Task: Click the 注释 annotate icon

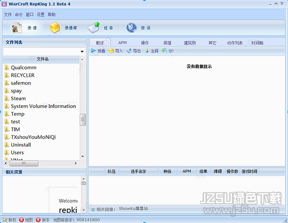Action: 147,51
